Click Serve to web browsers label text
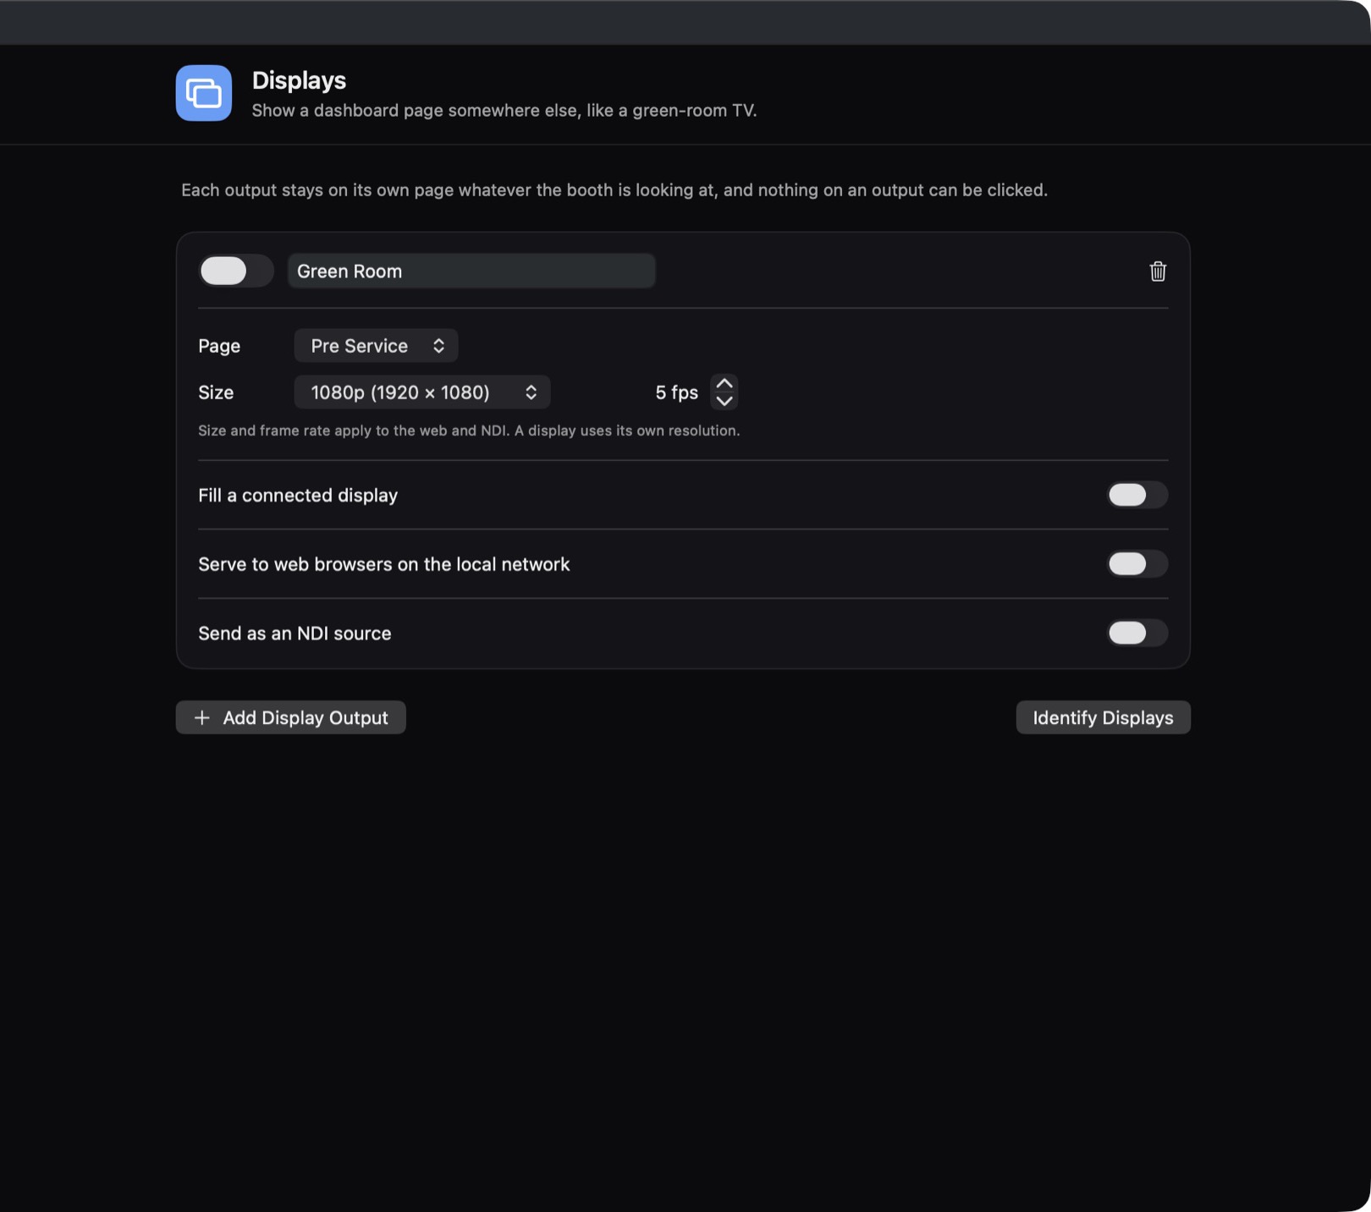The image size is (1371, 1212). 383,564
